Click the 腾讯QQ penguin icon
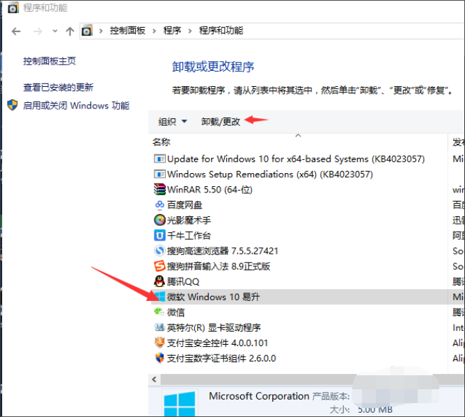 (x=159, y=281)
